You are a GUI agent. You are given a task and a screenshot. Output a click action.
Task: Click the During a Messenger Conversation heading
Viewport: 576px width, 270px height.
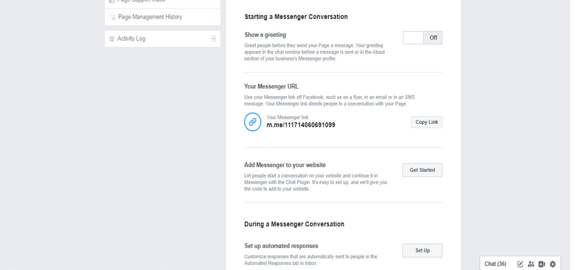(294, 224)
